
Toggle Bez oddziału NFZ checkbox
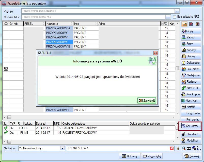coord(174,17)
